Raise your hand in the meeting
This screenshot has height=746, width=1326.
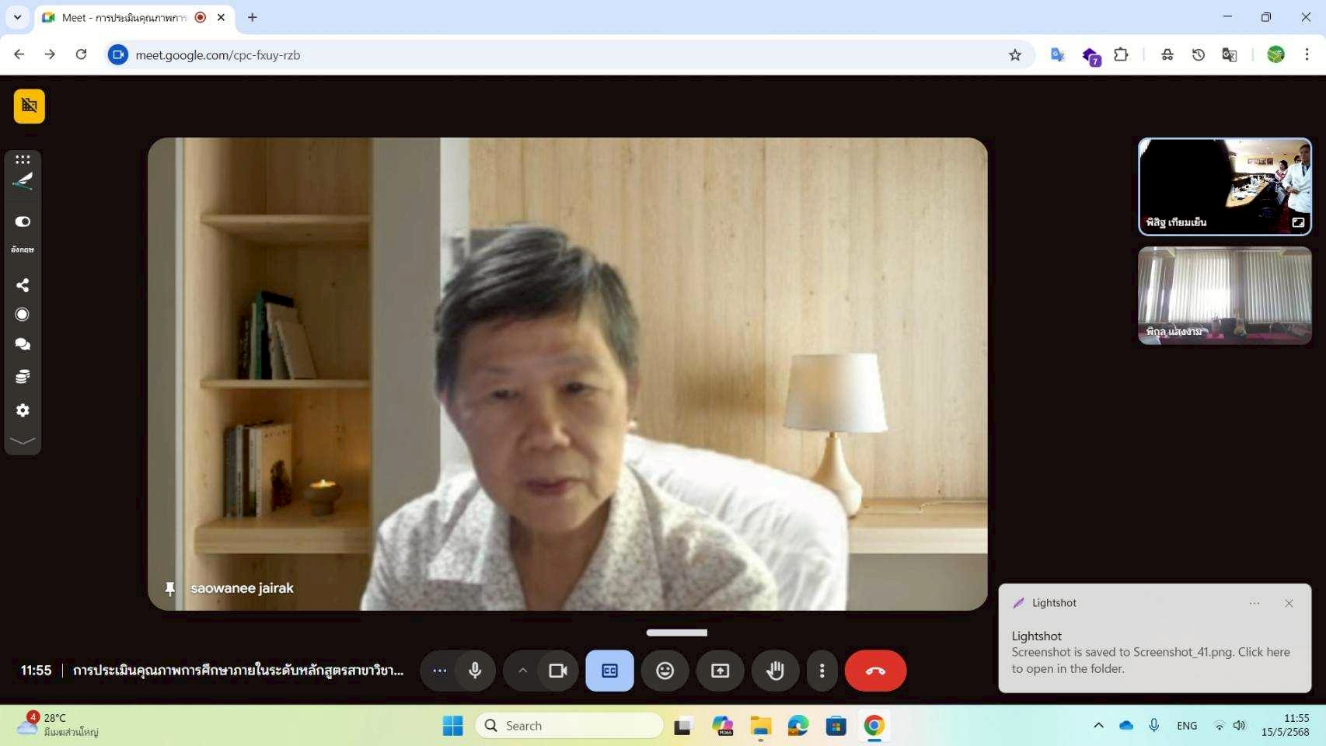click(775, 671)
